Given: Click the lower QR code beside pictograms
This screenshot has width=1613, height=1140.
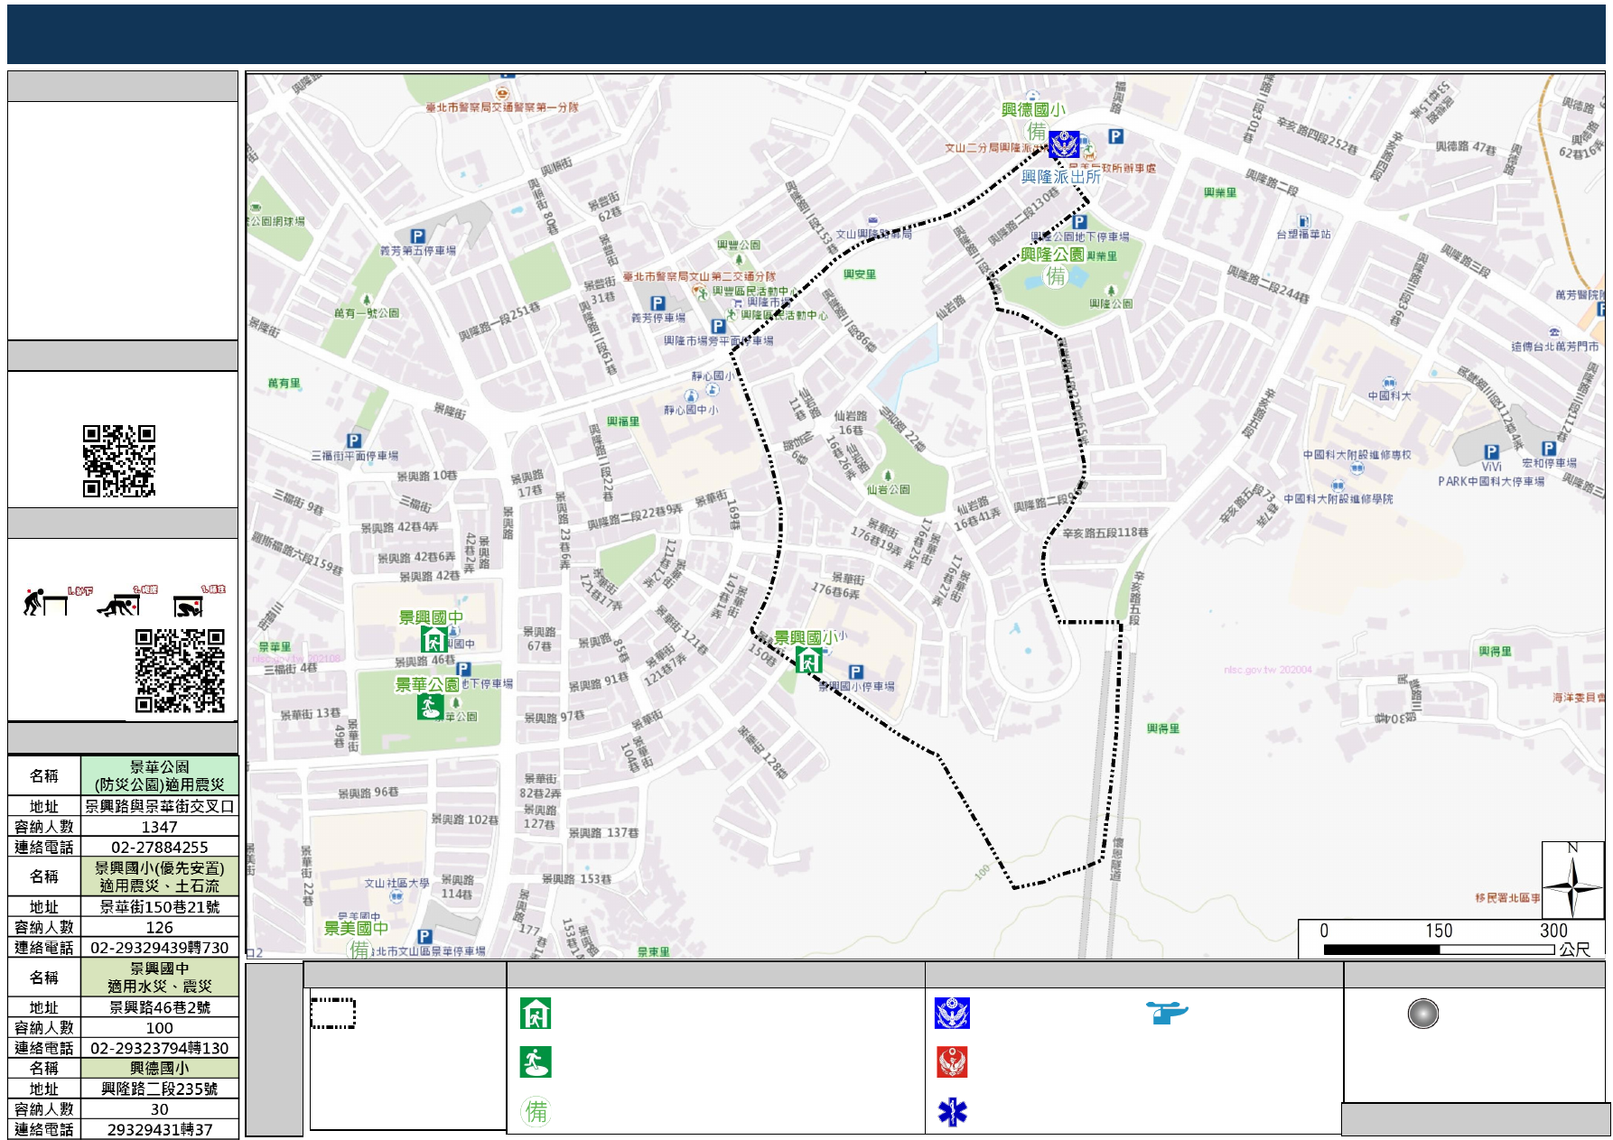Looking at the screenshot, I should [x=180, y=671].
